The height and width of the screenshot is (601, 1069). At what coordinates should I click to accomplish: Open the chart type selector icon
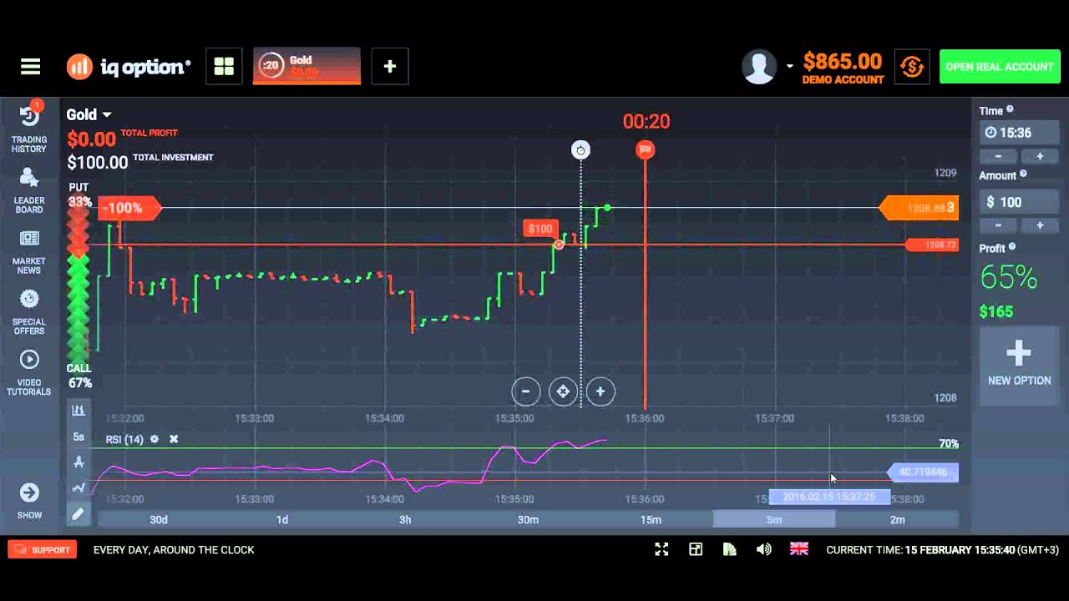click(79, 410)
